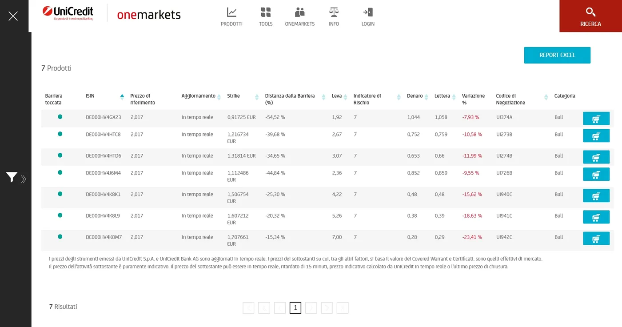Click the Barriera toccata column header

[54, 99]
